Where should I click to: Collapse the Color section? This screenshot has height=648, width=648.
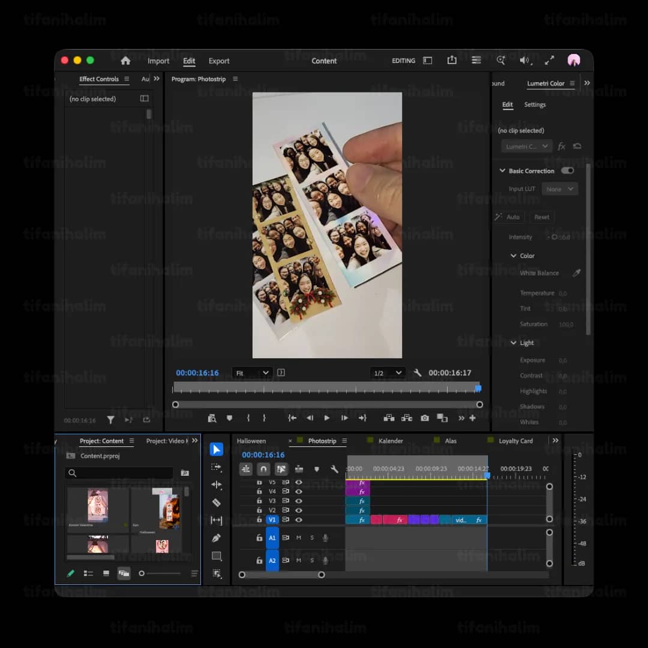[513, 256]
